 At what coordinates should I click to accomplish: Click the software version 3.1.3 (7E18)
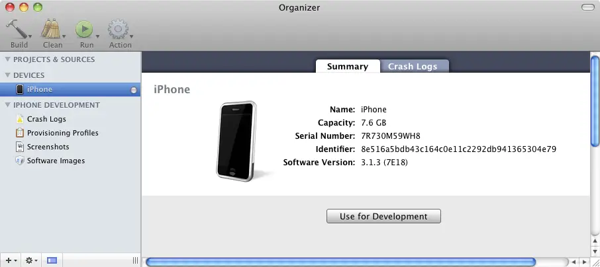(x=384, y=163)
